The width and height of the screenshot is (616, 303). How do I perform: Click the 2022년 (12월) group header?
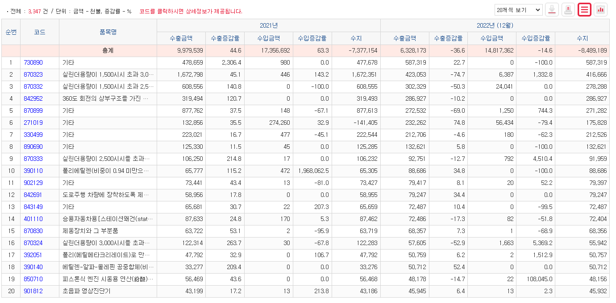coord(495,25)
